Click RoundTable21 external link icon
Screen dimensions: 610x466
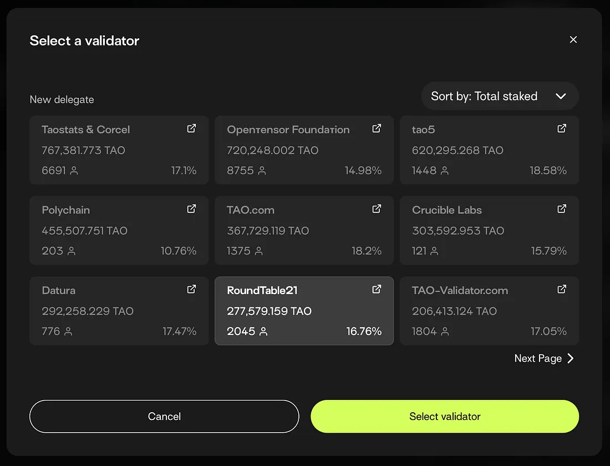[x=377, y=289]
